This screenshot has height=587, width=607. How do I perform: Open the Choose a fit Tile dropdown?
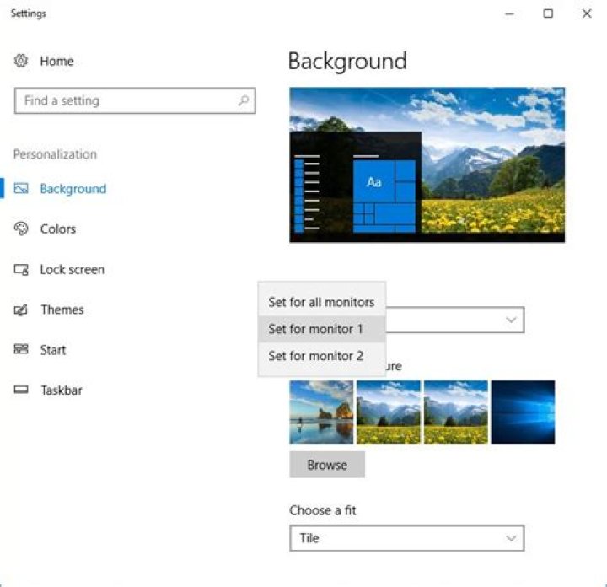click(x=407, y=538)
